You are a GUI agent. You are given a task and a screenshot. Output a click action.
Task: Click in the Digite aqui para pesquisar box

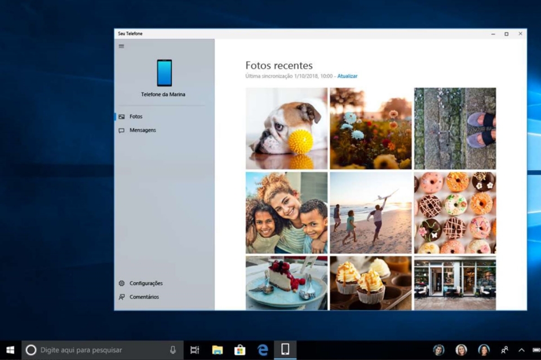click(103, 350)
